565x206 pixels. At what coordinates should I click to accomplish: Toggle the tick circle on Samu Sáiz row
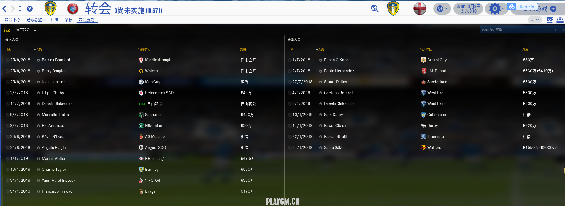(290, 148)
